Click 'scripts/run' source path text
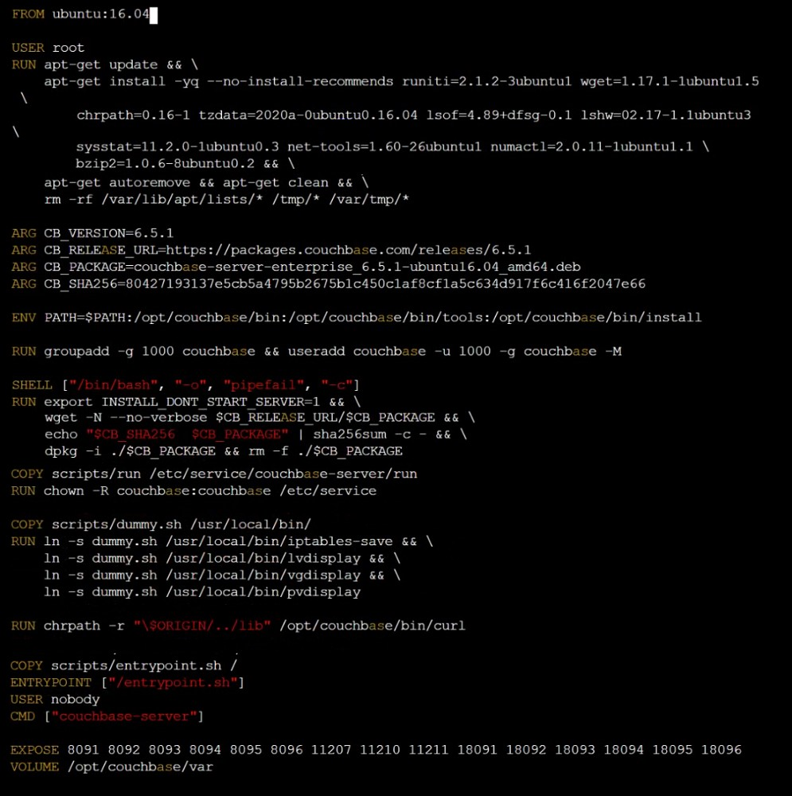 [x=96, y=474]
